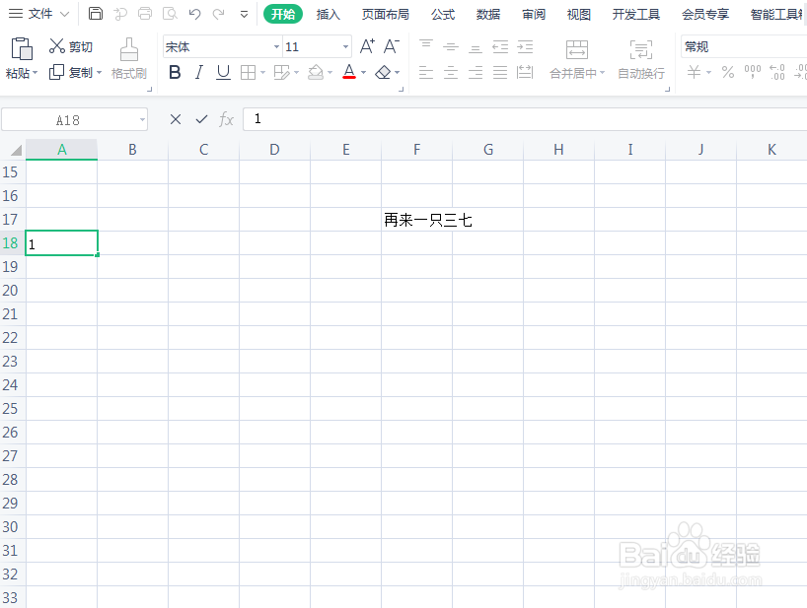The height and width of the screenshot is (608, 807).
Task: Click the Copy button
Action: (70, 73)
